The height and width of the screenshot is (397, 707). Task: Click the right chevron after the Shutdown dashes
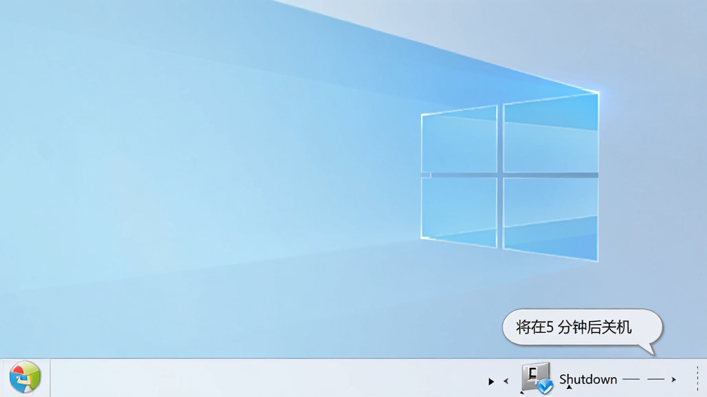click(674, 380)
